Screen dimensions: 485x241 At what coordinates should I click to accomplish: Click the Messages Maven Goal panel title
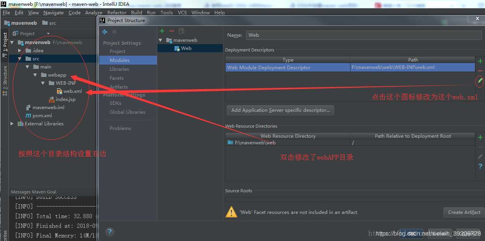coord(33,191)
